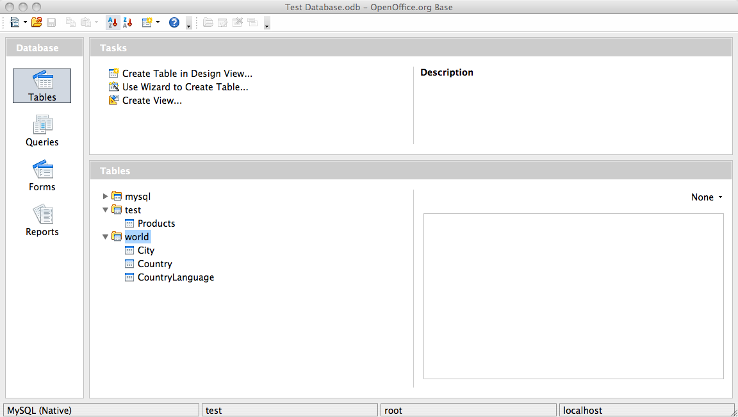Sort descending with the Z-A icon
The image size is (738, 417).
[127, 22]
